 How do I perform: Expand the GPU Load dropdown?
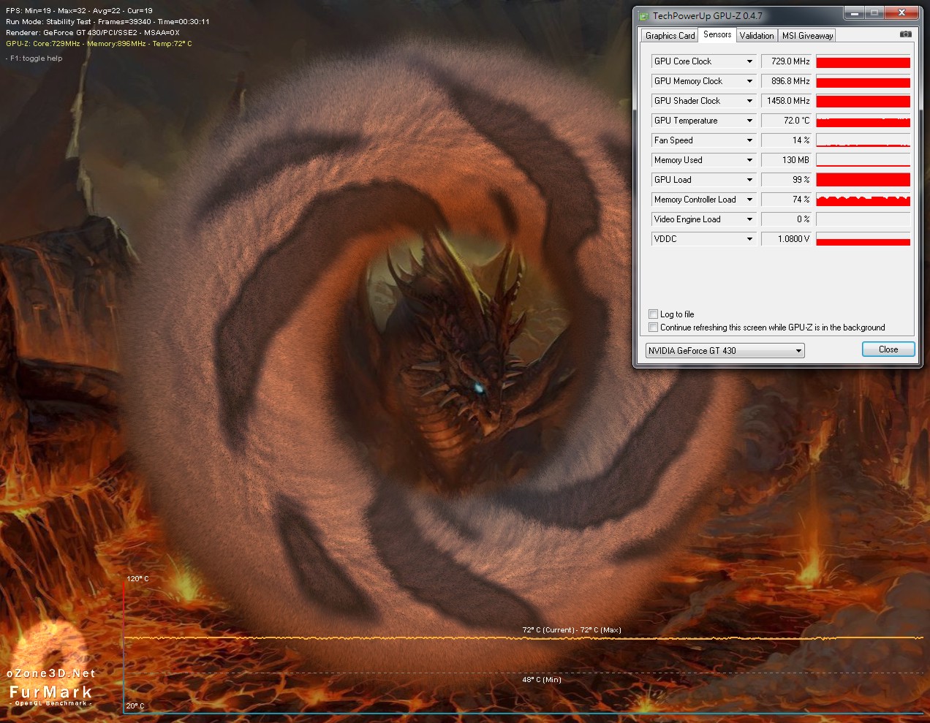pyautogui.click(x=749, y=180)
